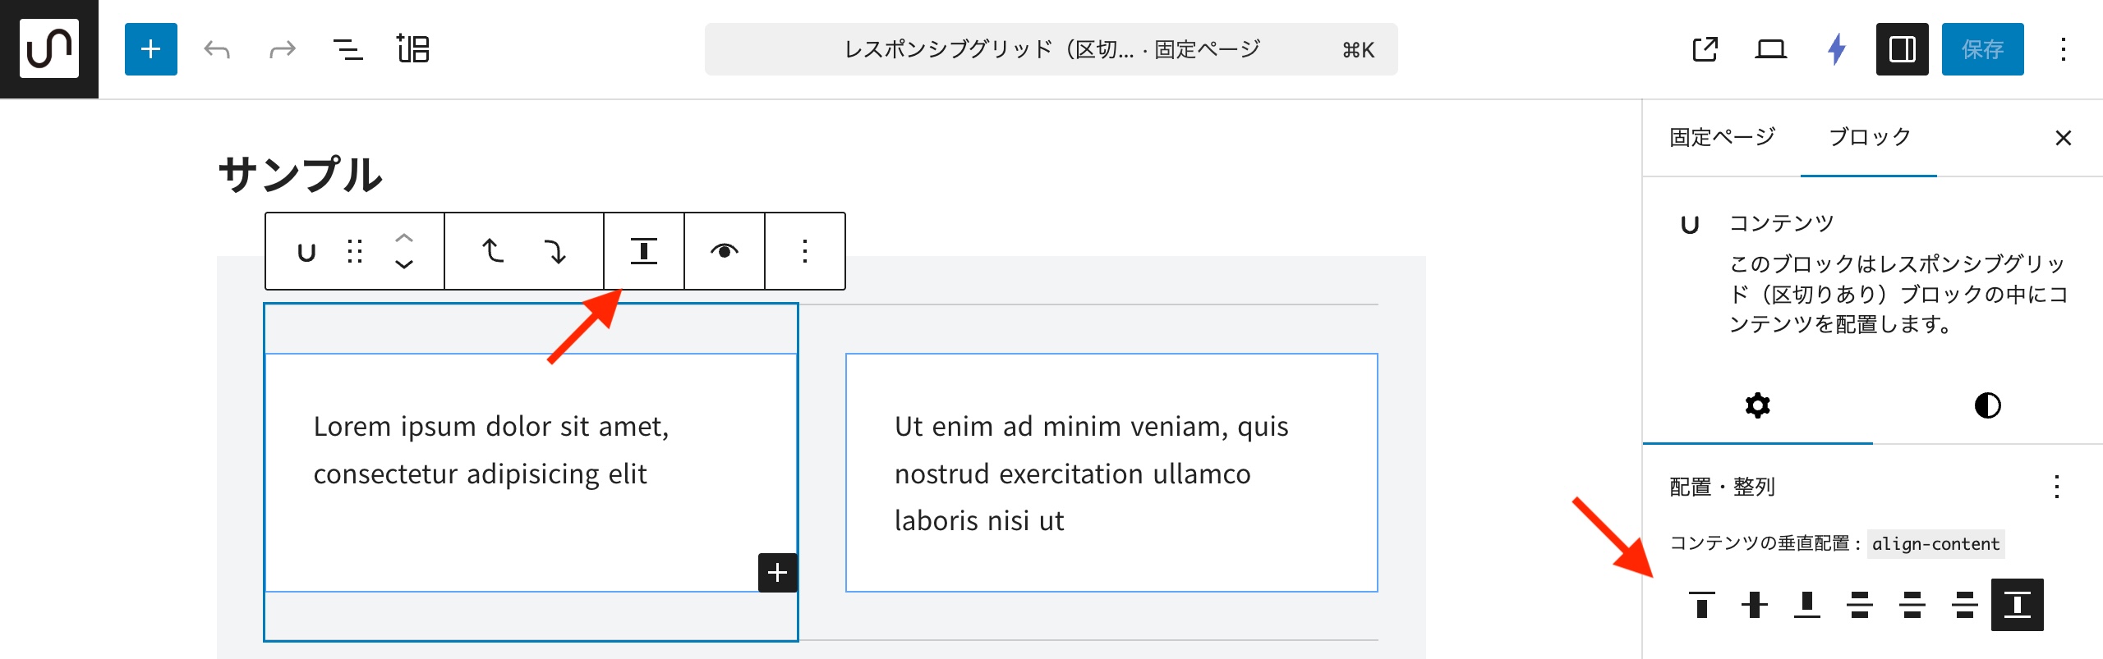Image resolution: width=2103 pixels, height=659 pixels.
Task: Select stretch vertical alignment option
Action: tap(2017, 605)
